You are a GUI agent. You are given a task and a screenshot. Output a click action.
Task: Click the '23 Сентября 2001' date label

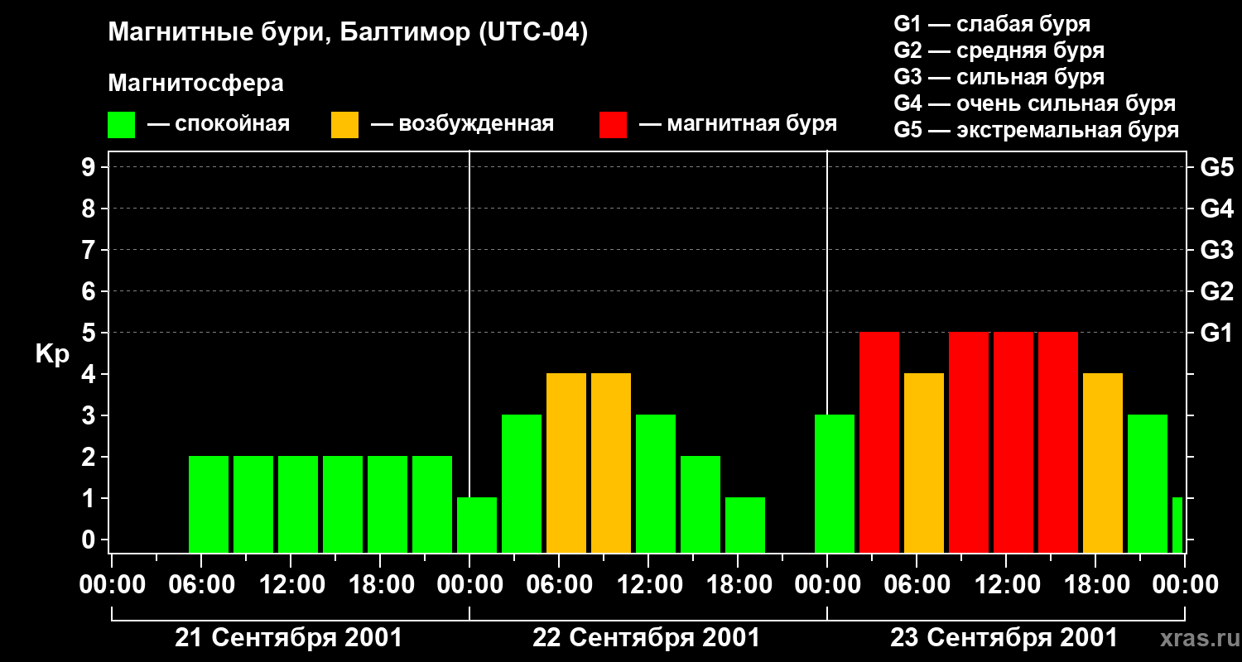click(1004, 638)
